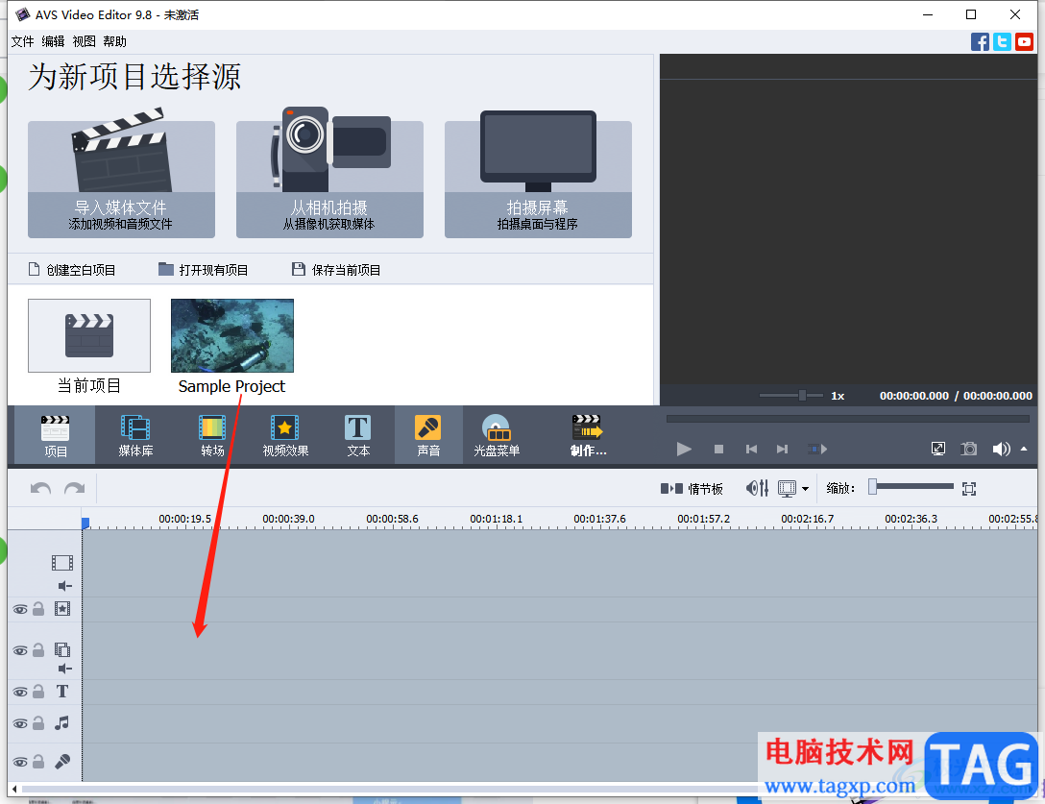
Task: Undo the last action
Action: click(x=40, y=489)
